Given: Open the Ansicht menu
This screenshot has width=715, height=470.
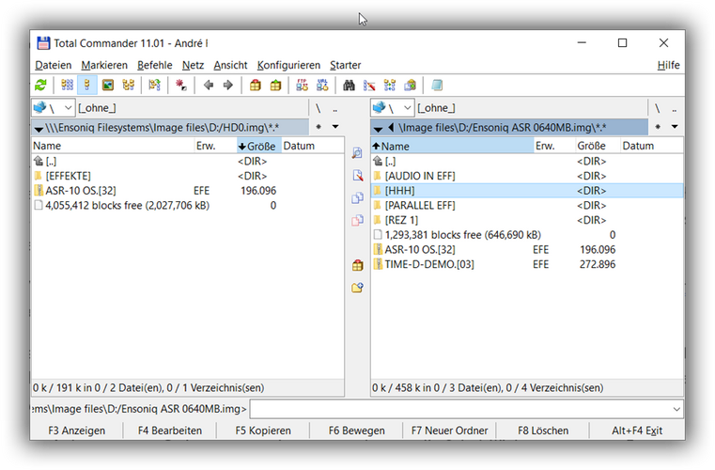Looking at the screenshot, I should pyautogui.click(x=230, y=65).
